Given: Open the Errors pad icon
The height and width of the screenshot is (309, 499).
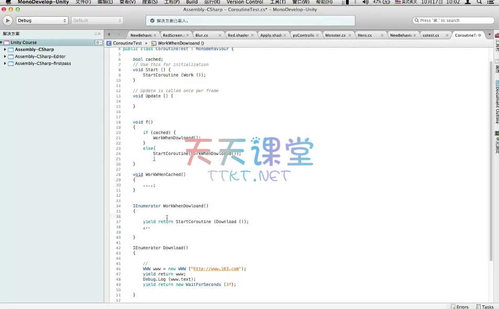Looking at the screenshot, I should 459,306.
